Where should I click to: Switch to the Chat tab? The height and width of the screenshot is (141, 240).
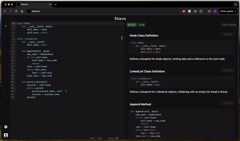[x=142, y=25]
